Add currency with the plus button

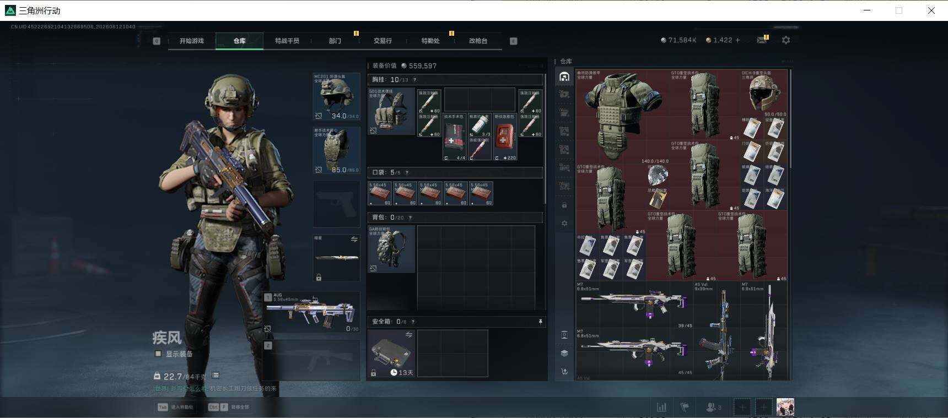[737, 40]
